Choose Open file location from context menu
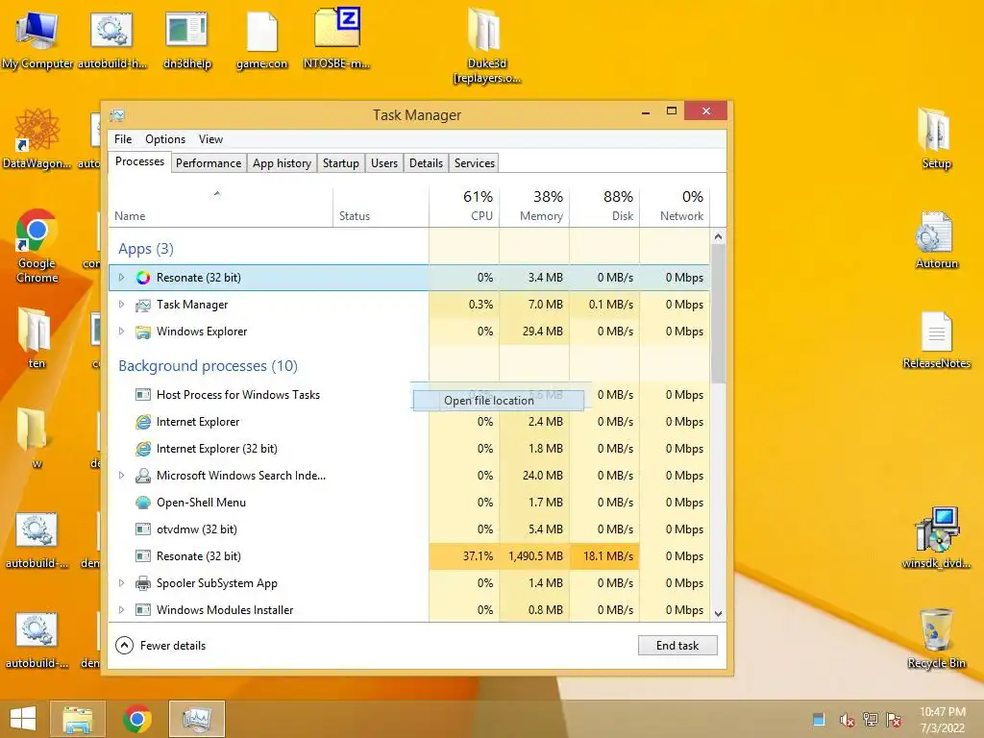The width and height of the screenshot is (984, 738). [499, 401]
